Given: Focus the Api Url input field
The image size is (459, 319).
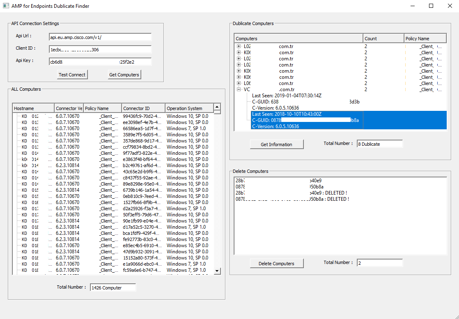Looking at the screenshot, I should pos(100,37).
